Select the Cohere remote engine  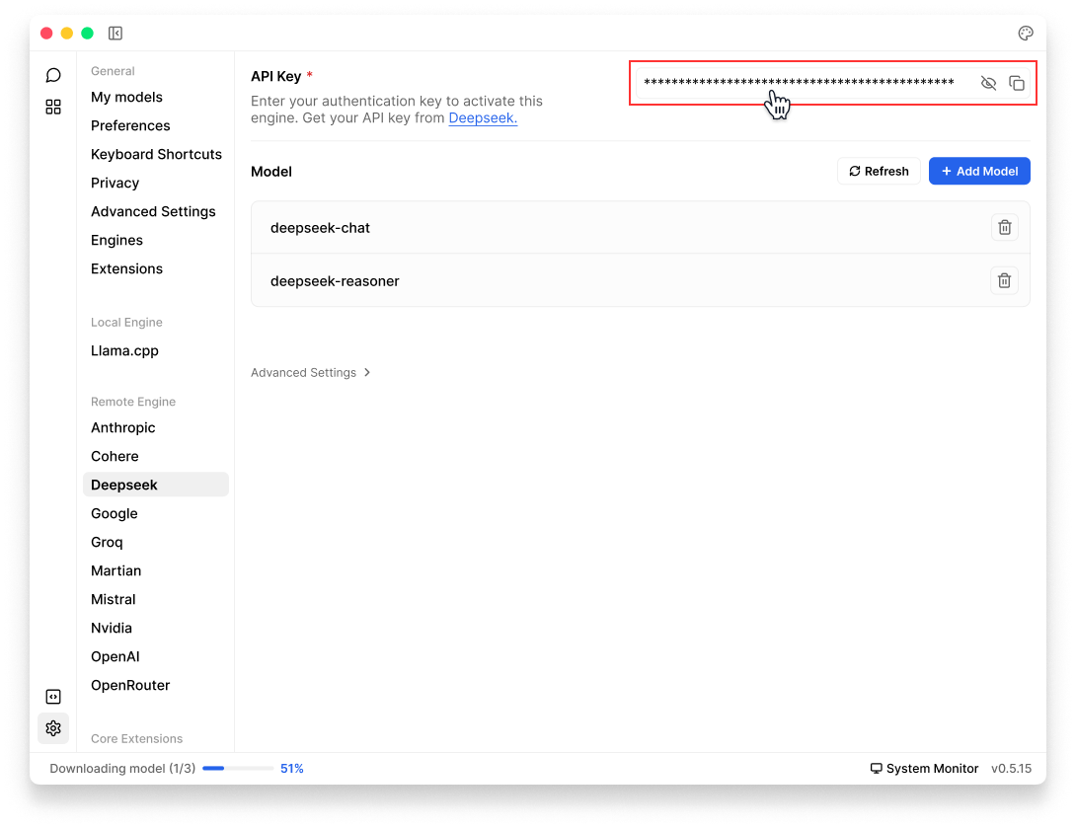coord(115,456)
